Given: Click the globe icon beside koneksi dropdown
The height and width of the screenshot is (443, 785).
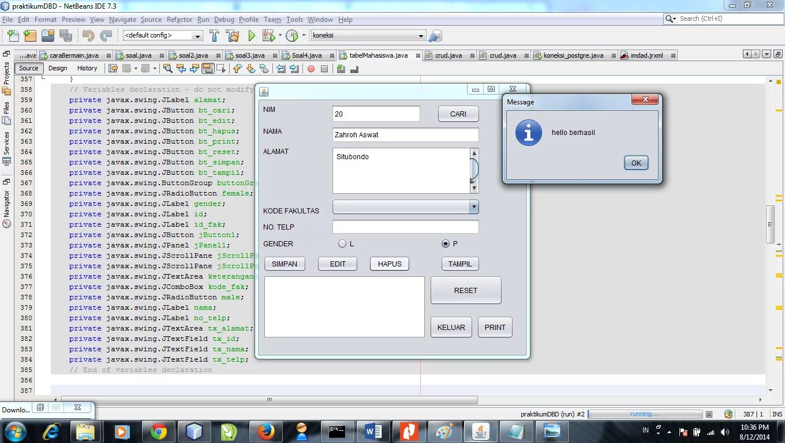Looking at the screenshot, I should [435, 36].
